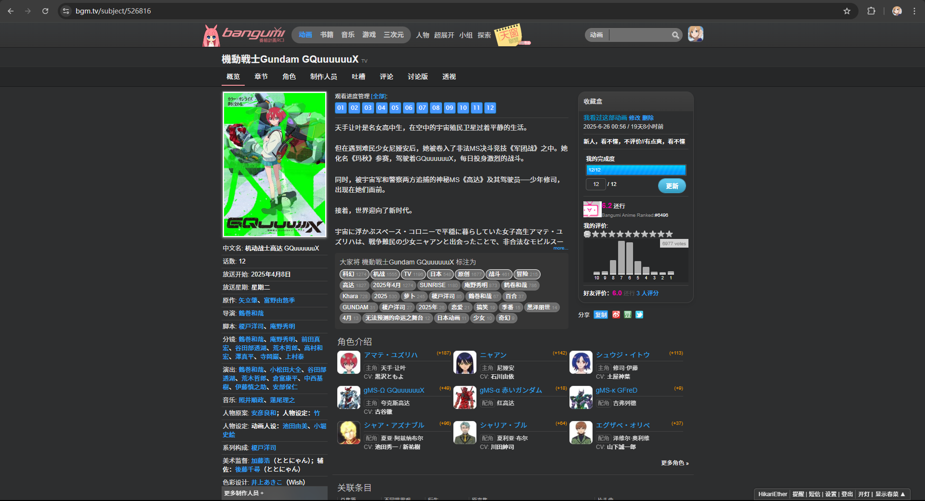
Task: Click 删除 in the collection box
Action: coord(648,118)
